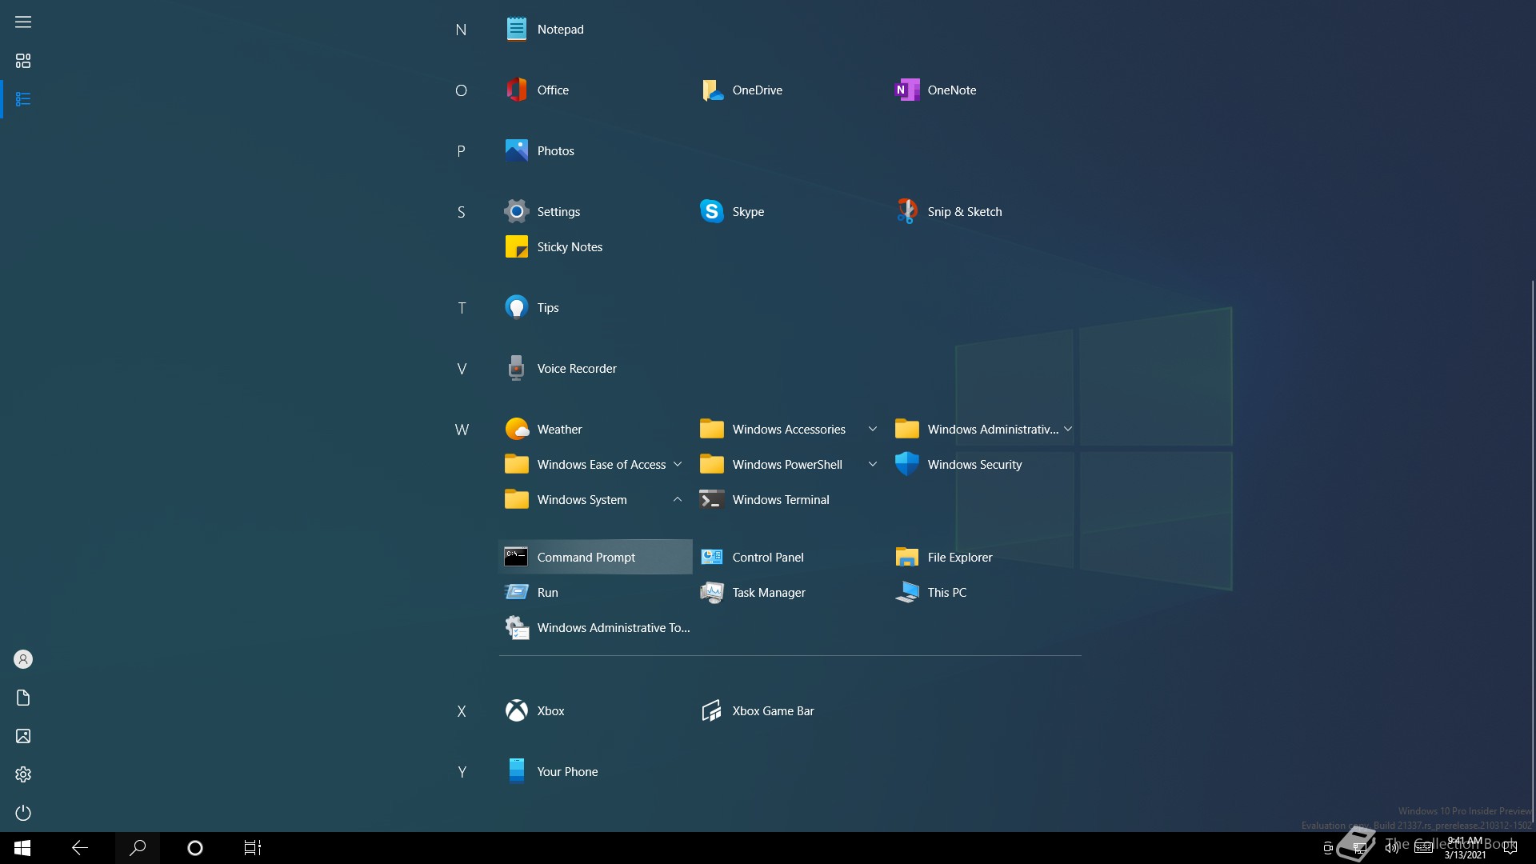This screenshot has width=1536, height=864.
Task: Expand the Start hamburger menu
Action: [23, 22]
